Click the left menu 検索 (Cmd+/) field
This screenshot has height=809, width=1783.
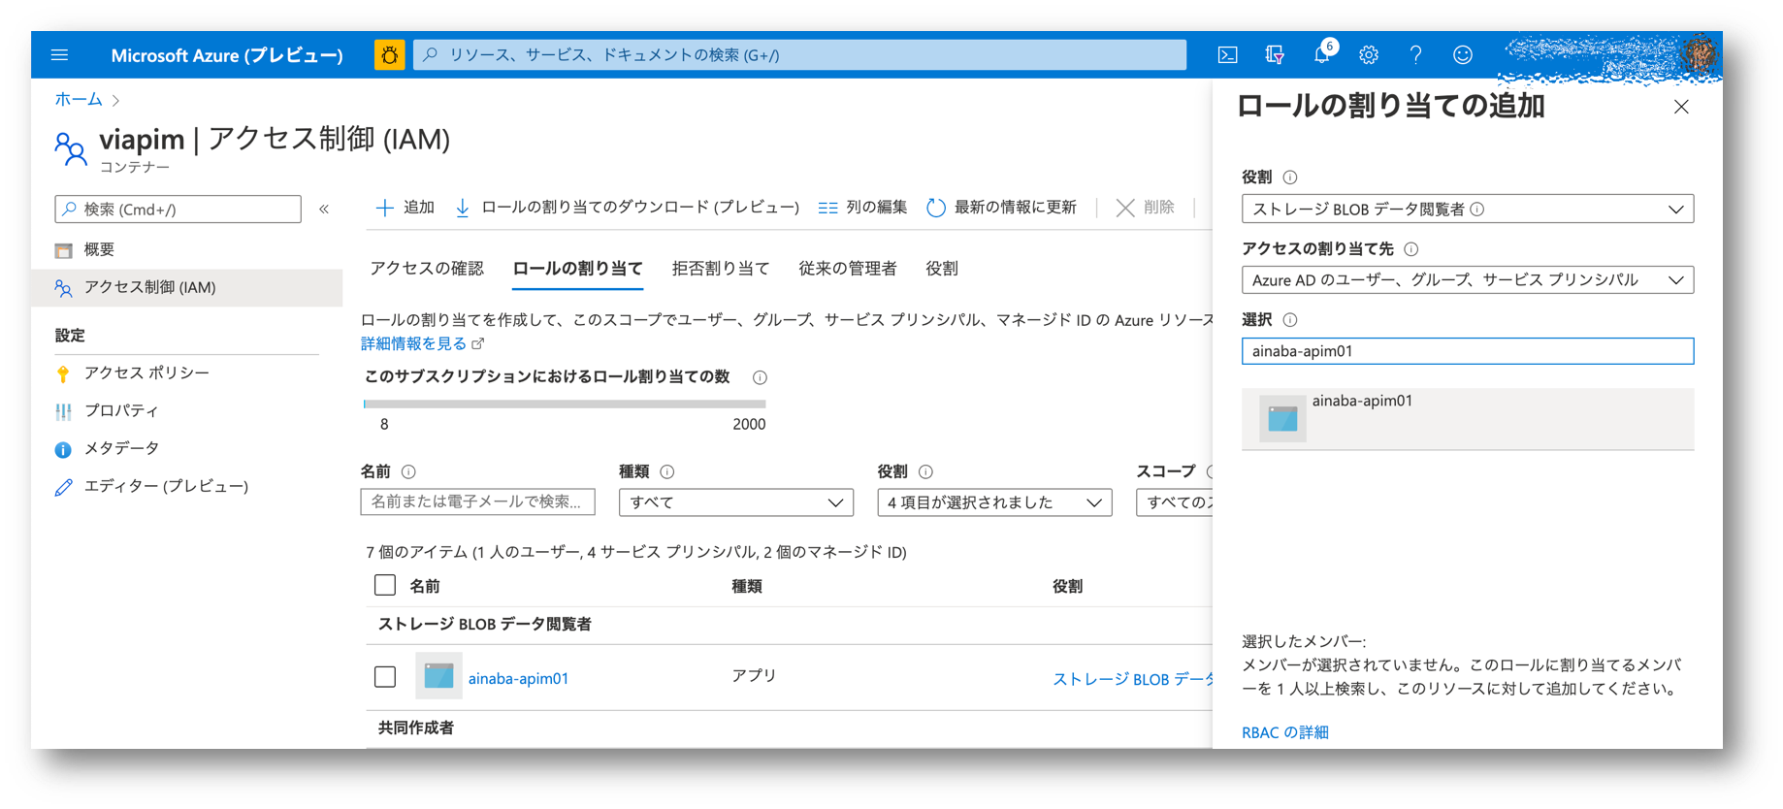(x=178, y=210)
